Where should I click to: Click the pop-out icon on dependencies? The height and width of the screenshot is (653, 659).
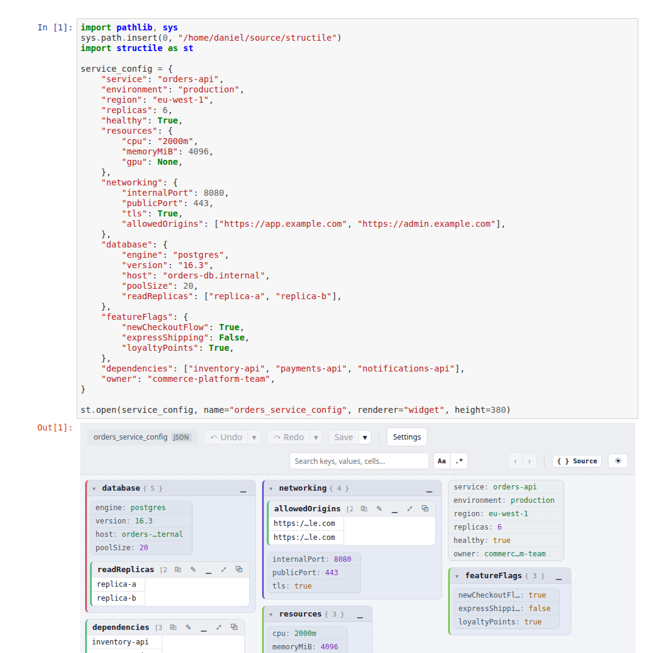pos(234,627)
